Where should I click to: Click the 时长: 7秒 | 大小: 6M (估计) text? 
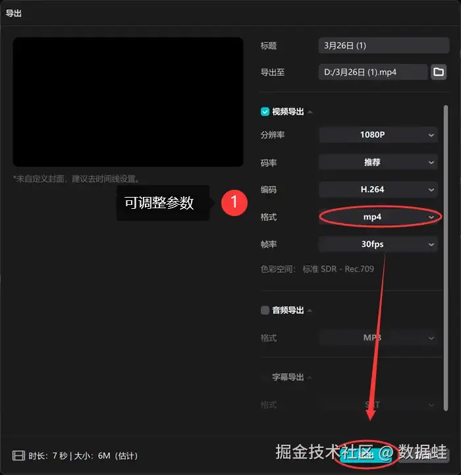(x=83, y=456)
